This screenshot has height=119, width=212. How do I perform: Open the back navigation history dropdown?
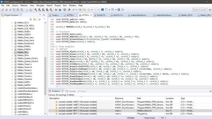point(92,10)
